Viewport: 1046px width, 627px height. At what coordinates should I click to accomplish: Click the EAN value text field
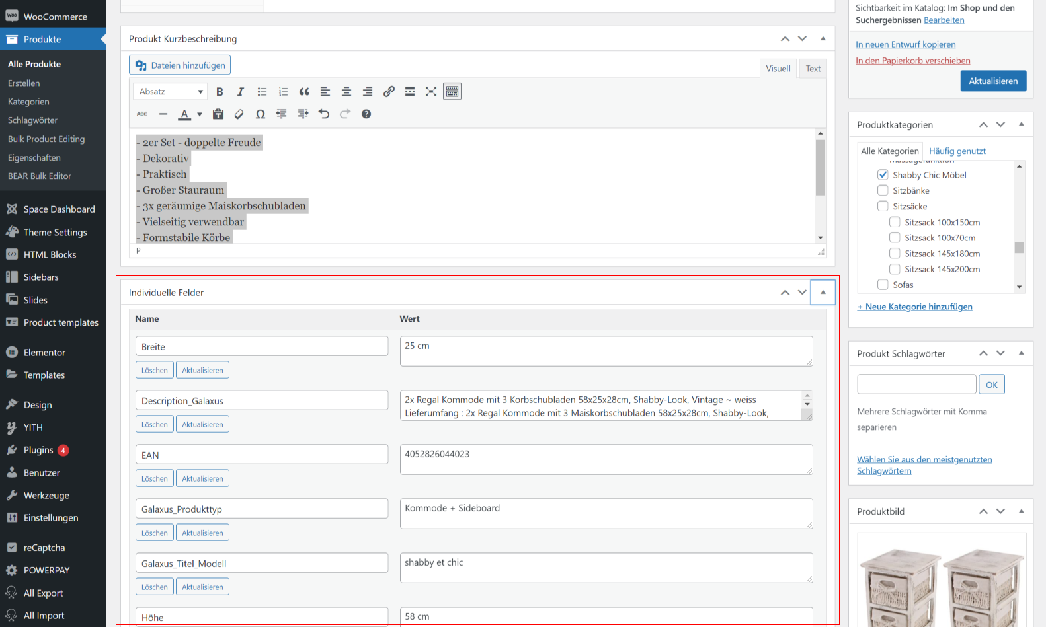[606, 459]
